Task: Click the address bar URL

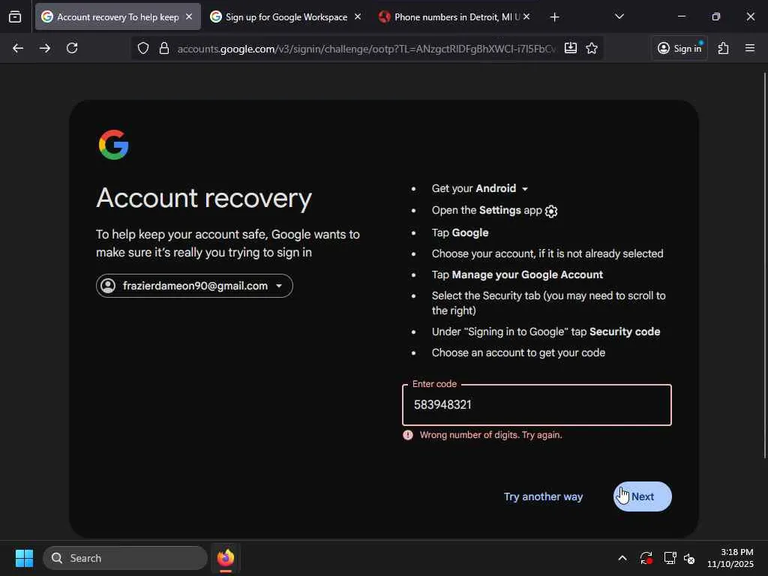Action: [x=366, y=49]
